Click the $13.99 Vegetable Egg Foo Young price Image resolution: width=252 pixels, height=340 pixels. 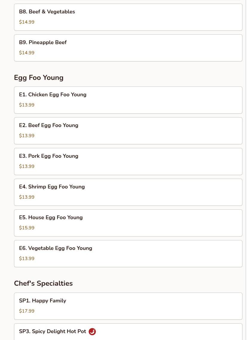click(x=27, y=259)
